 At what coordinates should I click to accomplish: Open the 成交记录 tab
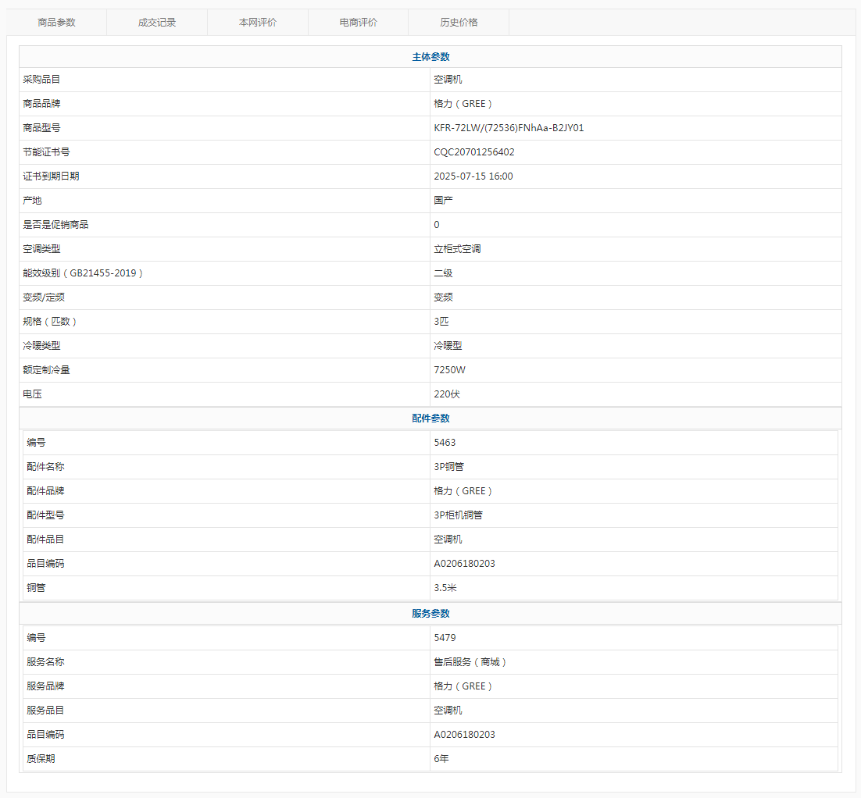click(x=157, y=23)
